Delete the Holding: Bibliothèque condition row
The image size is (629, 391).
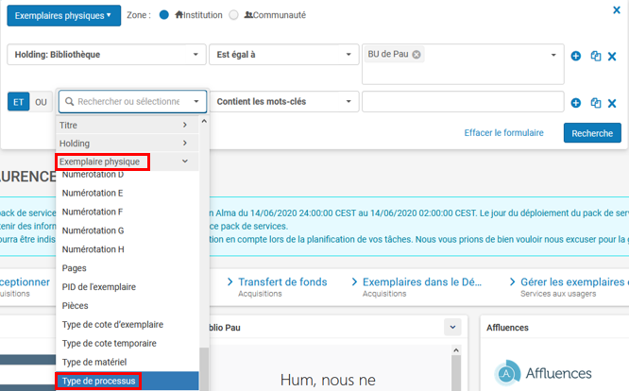tap(612, 56)
